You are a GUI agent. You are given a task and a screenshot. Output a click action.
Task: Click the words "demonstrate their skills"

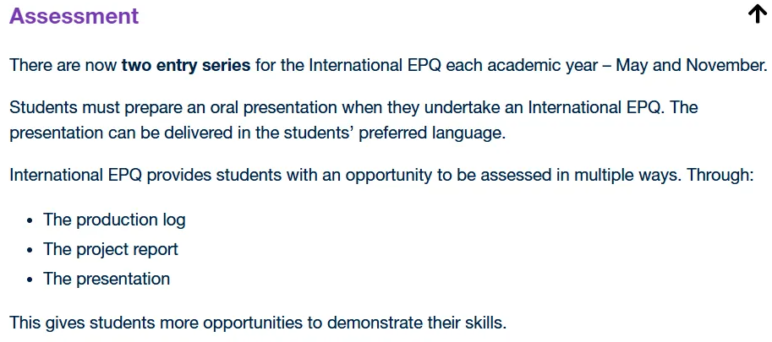(x=417, y=323)
